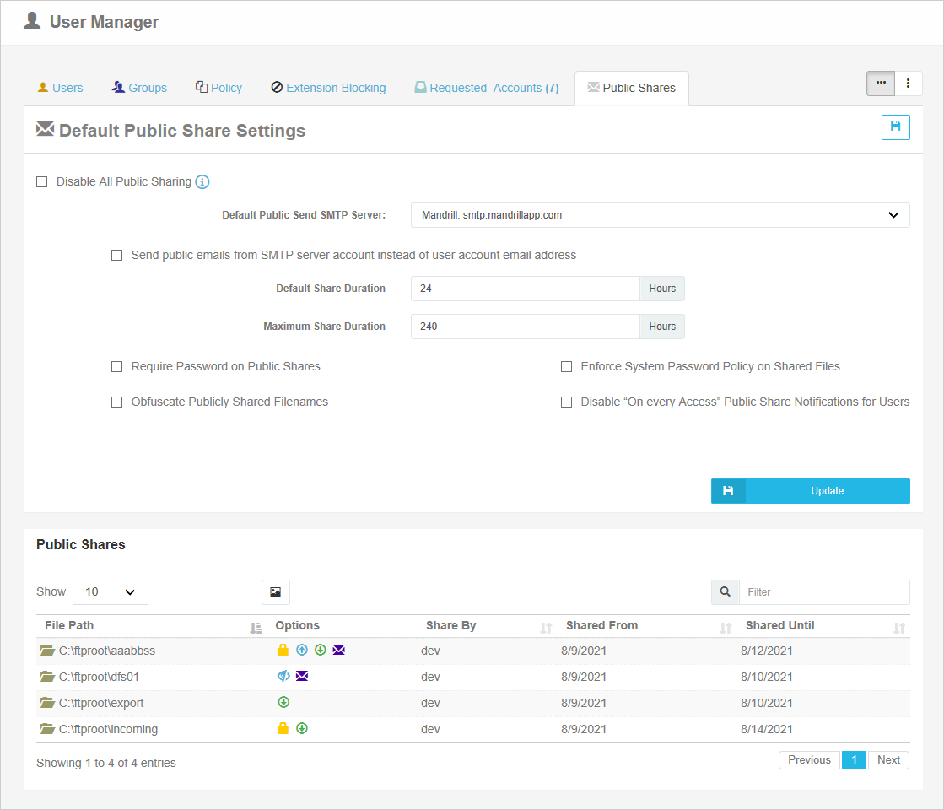Check Enforce System Password Policy on Shared Files

click(567, 367)
